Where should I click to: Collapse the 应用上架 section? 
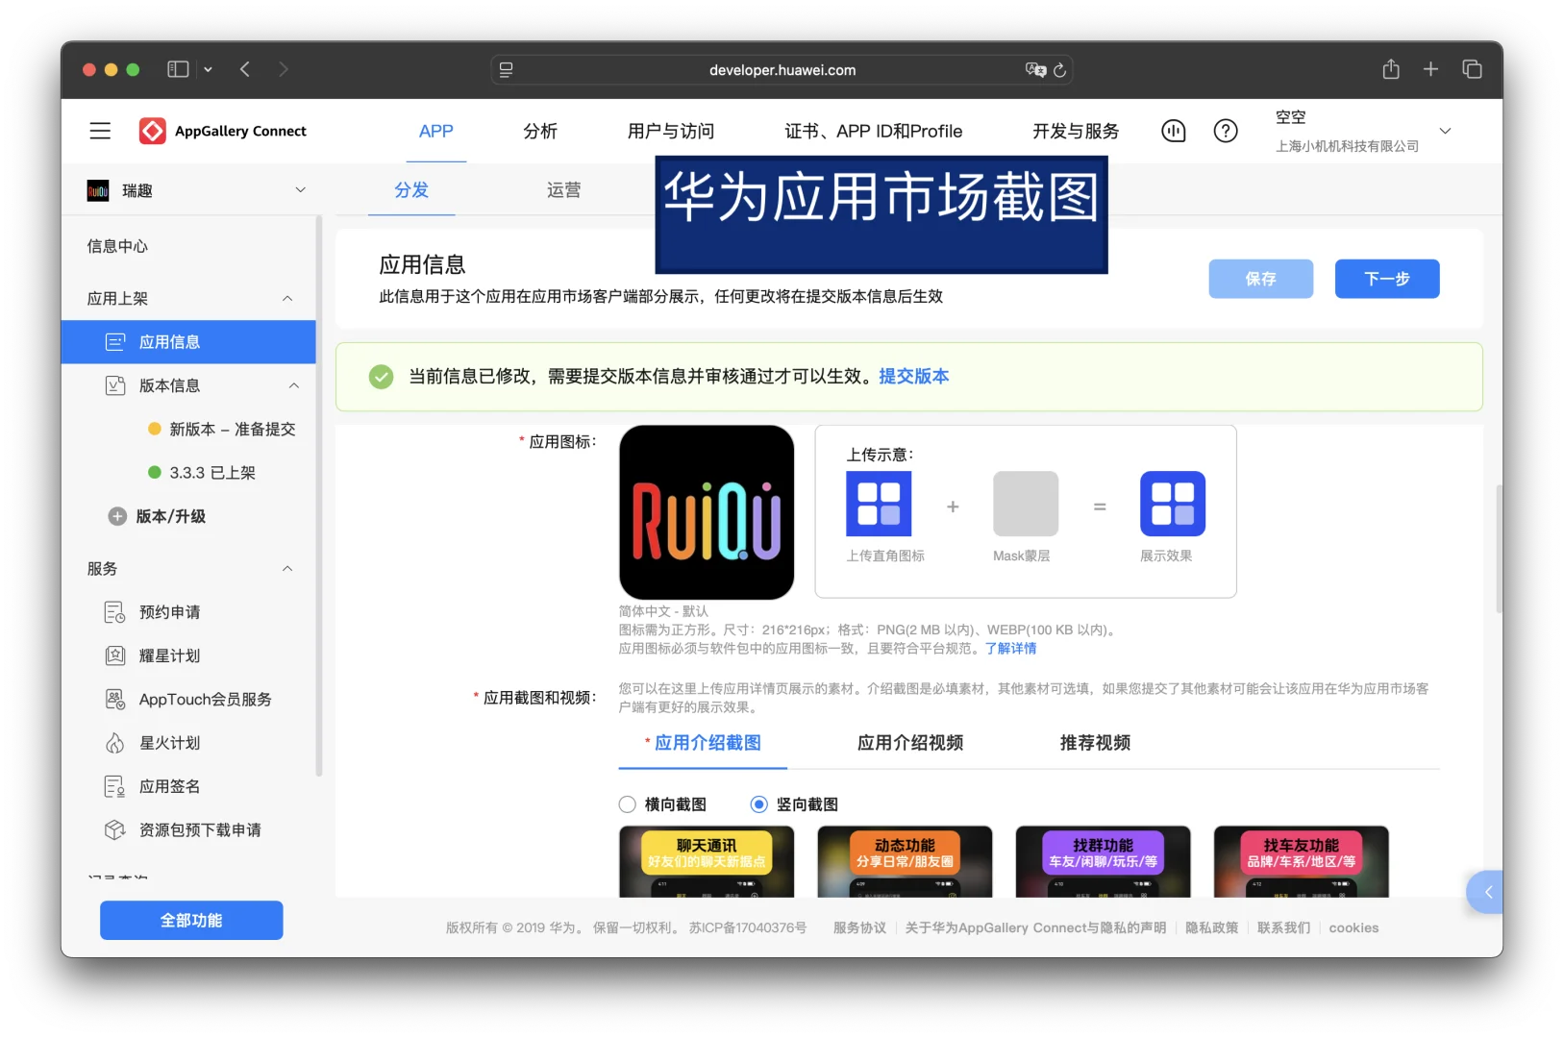pos(287,299)
